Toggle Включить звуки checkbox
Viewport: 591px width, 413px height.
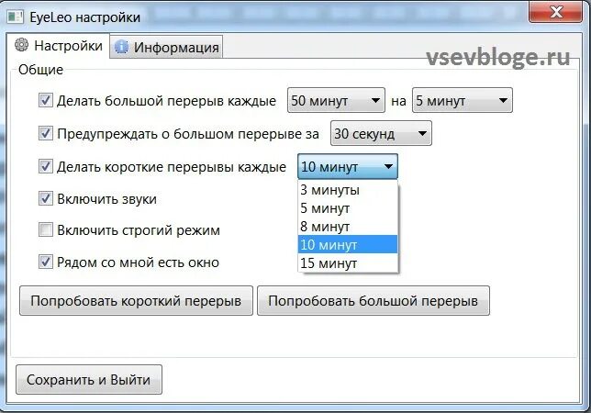(x=46, y=198)
